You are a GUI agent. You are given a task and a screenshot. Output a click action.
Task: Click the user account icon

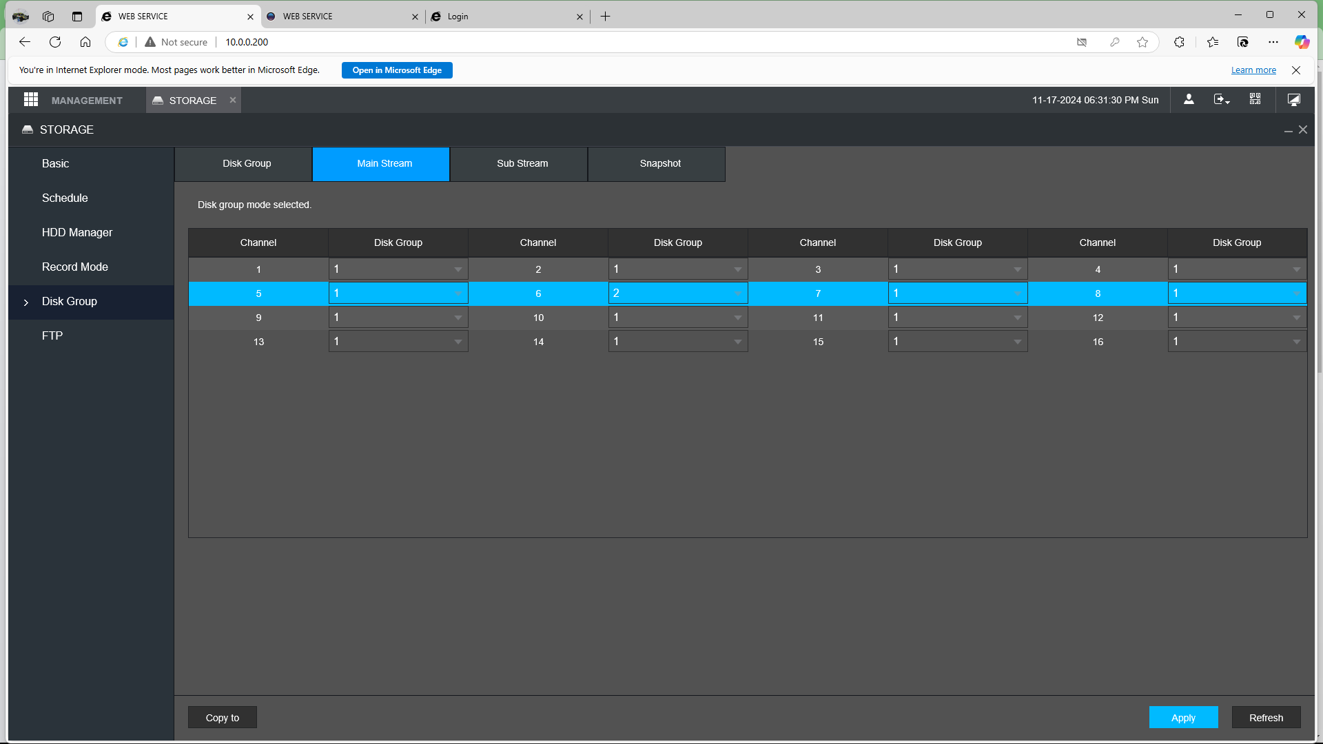1189,100
